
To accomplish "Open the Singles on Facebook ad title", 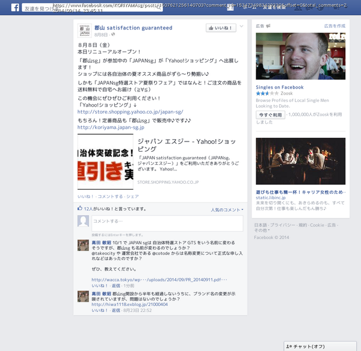I will [x=280, y=87].
